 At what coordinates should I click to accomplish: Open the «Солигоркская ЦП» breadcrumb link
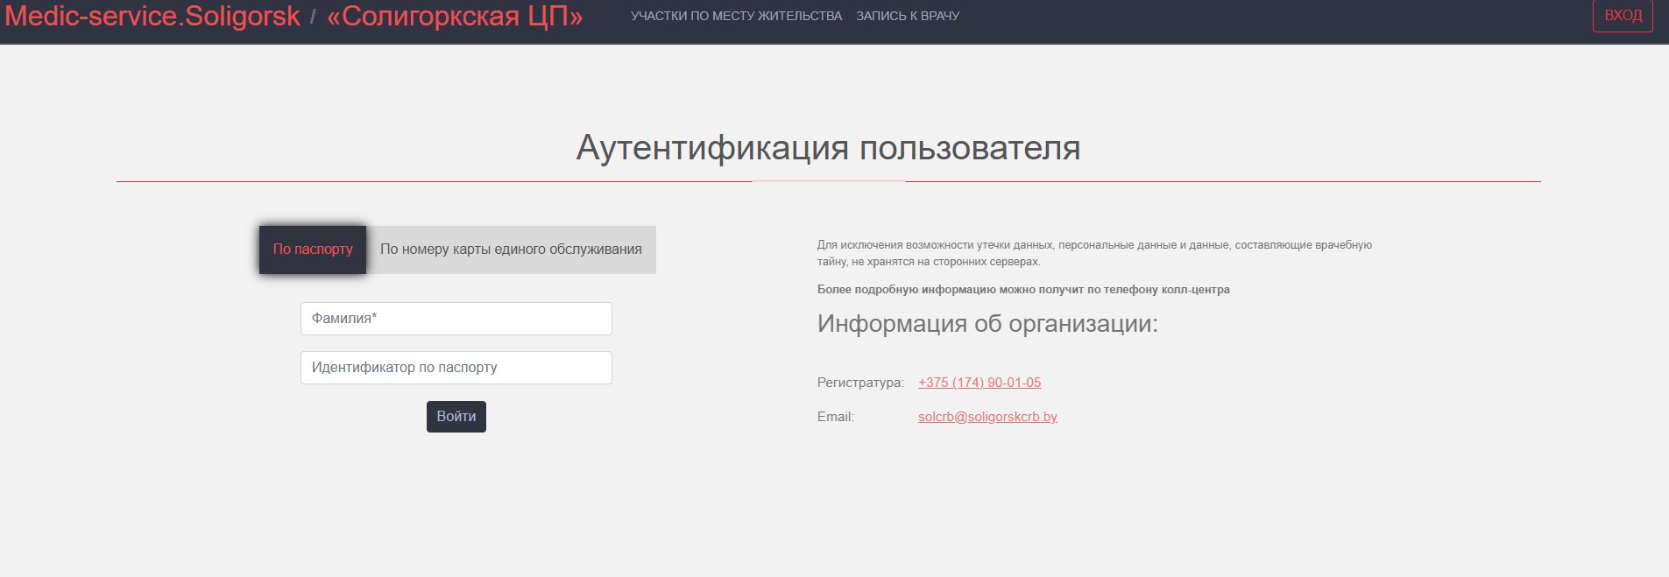tap(455, 16)
